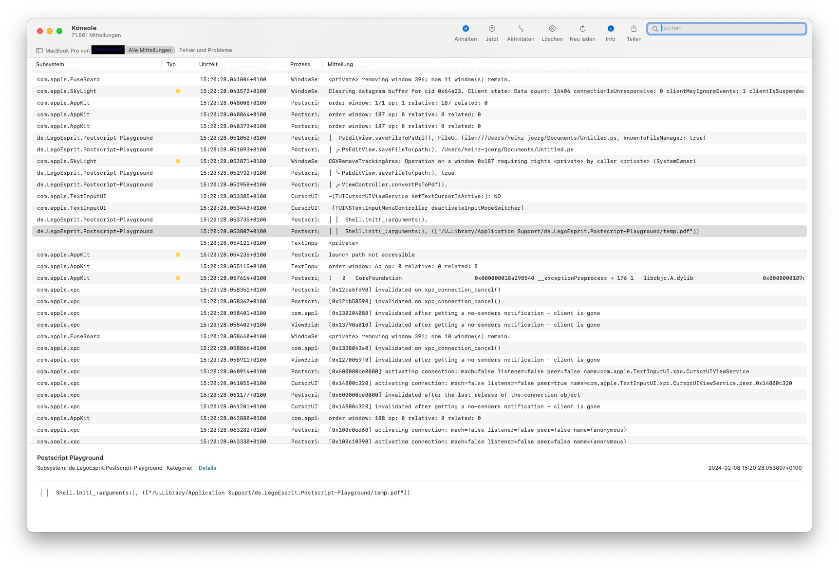839x568 pixels.
Task: Toggle the Info panel icon
Action: (x=610, y=29)
